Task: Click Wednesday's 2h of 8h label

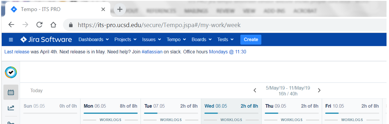Action: coord(249,106)
